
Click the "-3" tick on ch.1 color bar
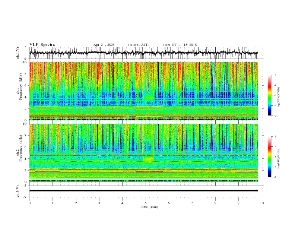coord(275,75)
